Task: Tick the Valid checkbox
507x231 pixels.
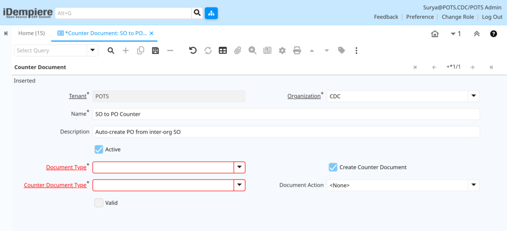Action: 99,203
